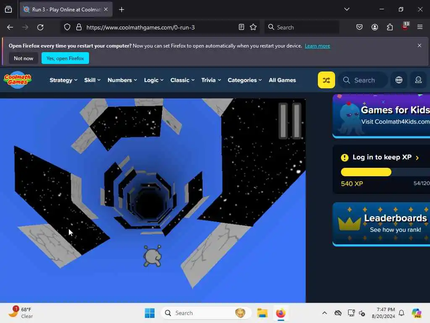This screenshot has width=430, height=323.
Task: Click the Firefox toolbar search field
Action: 302,27
